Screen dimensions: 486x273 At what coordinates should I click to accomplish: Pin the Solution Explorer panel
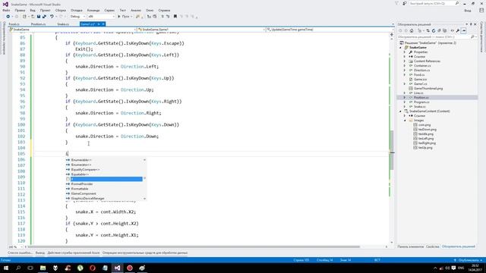click(471, 24)
